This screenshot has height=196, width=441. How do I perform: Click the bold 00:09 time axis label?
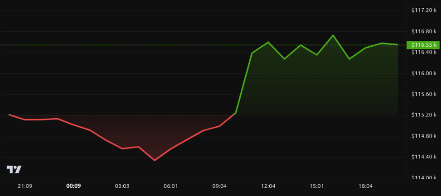(73, 186)
